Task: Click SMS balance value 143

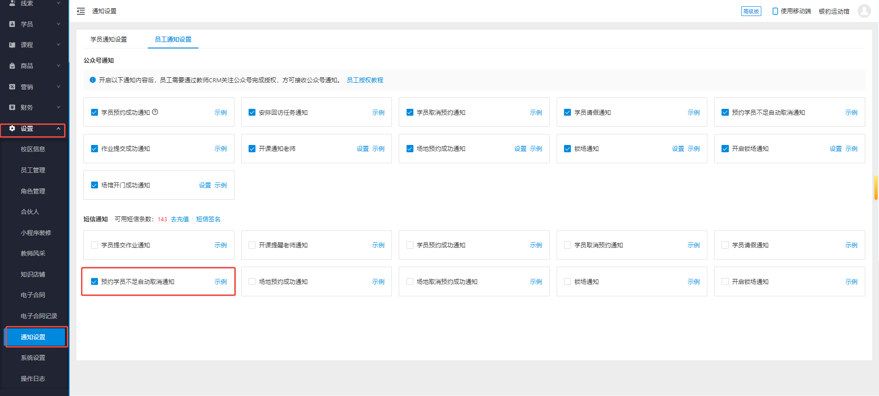Action: click(x=162, y=219)
